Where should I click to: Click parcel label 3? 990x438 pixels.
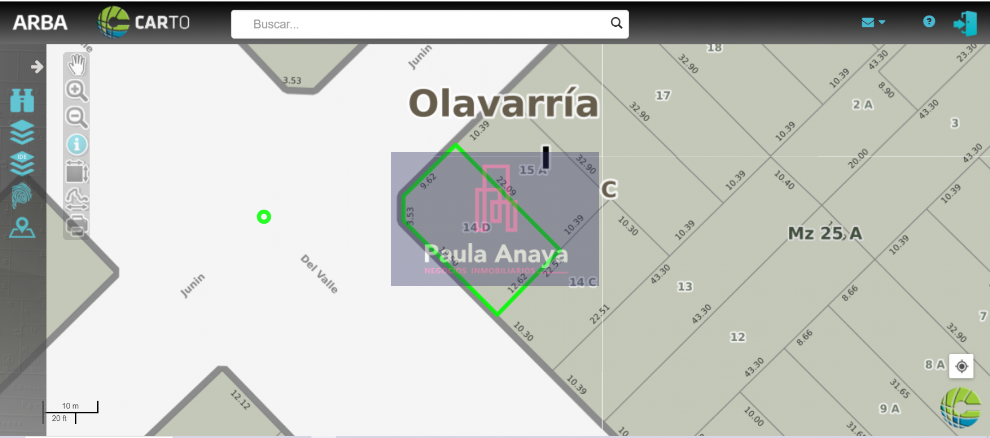pyautogui.click(x=955, y=123)
